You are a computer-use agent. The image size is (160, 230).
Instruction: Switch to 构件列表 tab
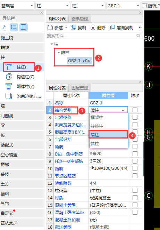57,19
